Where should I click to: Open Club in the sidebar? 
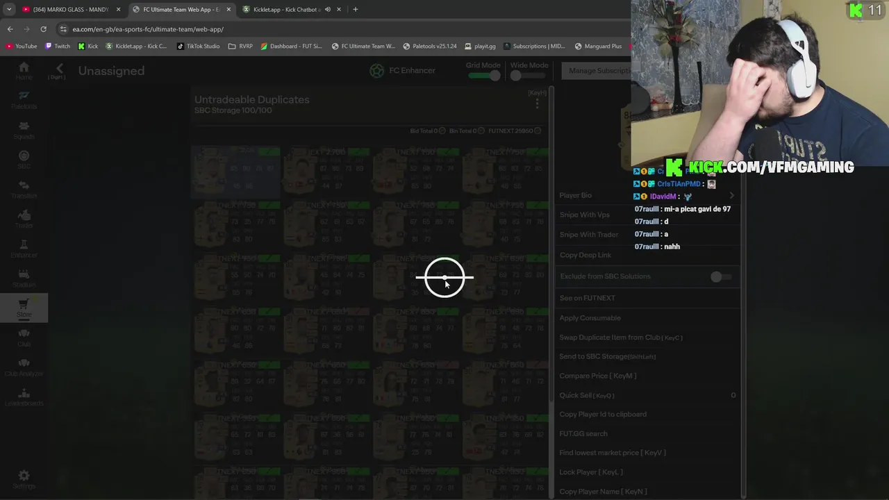[24, 337]
